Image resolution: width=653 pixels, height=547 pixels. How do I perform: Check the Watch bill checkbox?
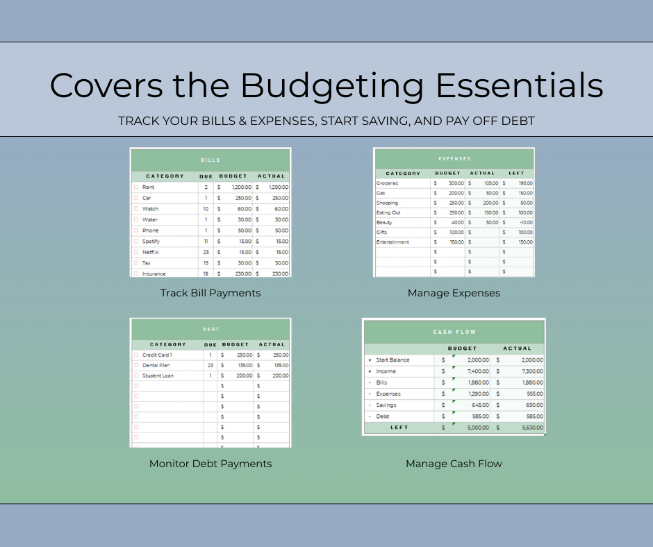coord(135,208)
